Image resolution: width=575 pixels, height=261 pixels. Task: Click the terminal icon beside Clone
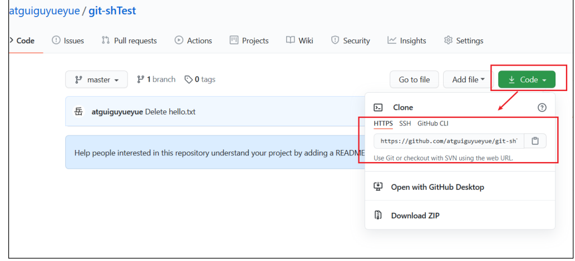point(378,108)
